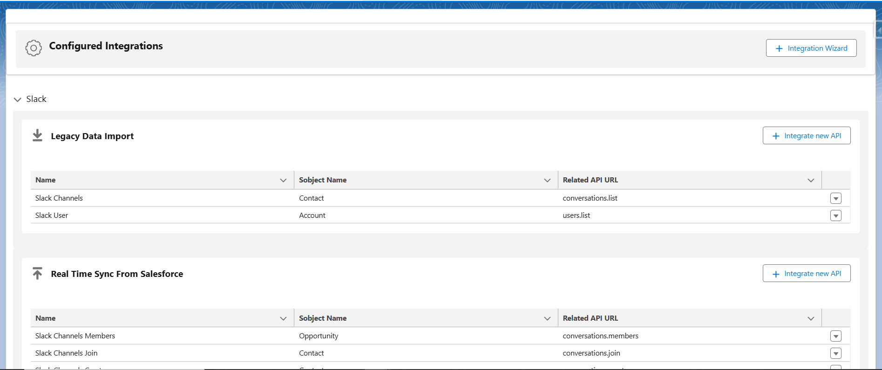Open the Integration Wizard

coord(811,48)
